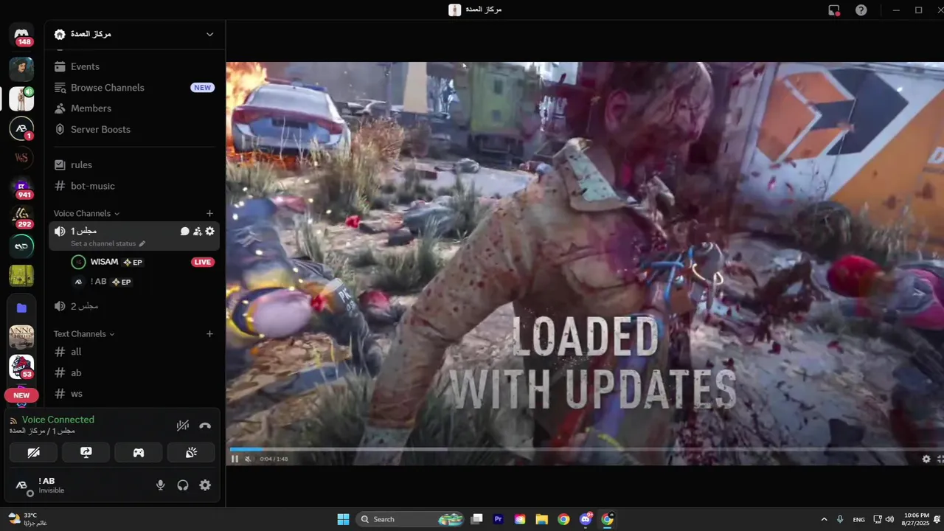Viewport: 944px width, 531px height.
Task: Edit channel status with pencil icon
Action: 142,244
